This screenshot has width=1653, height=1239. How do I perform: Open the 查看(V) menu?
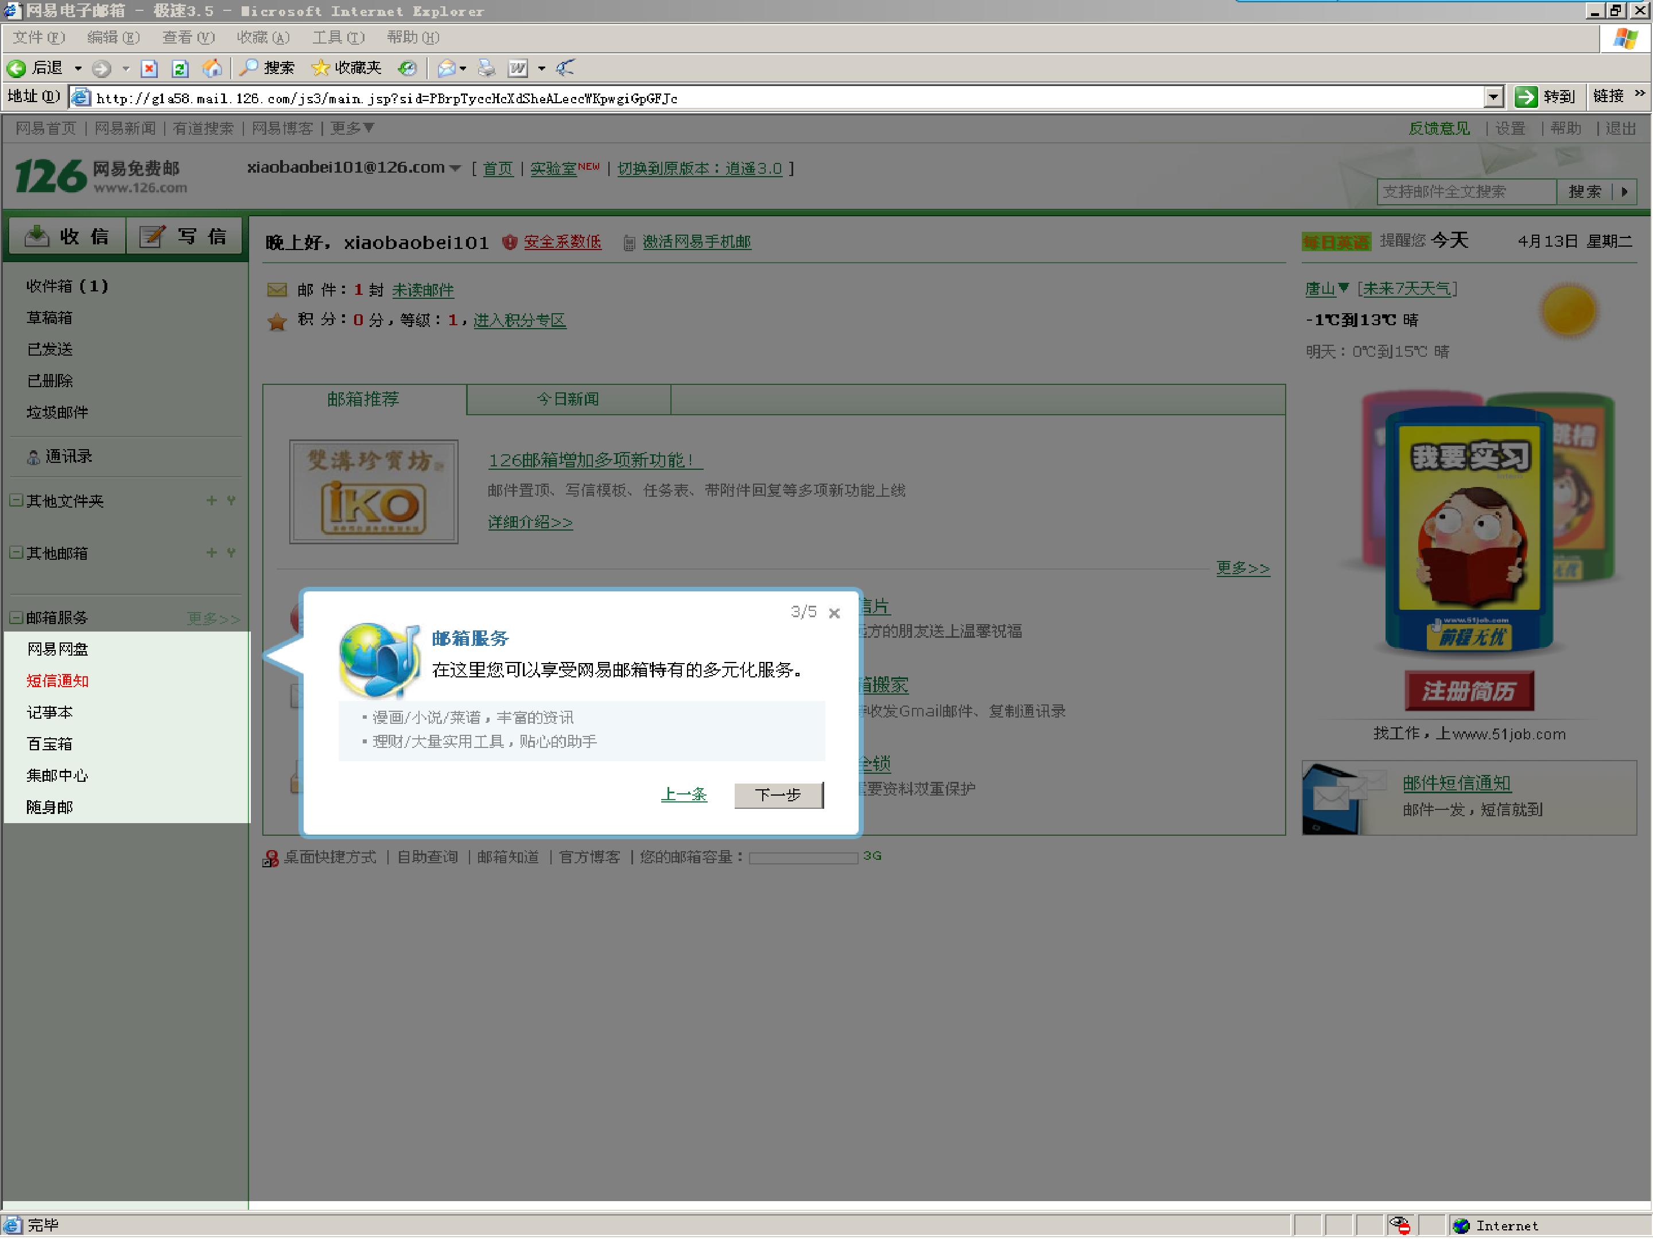pyautogui.click(x=188, y=37)
